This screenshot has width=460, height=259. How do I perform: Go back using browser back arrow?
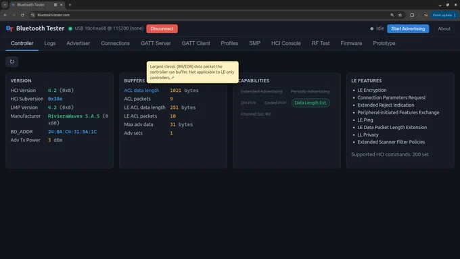click(x=5, y=15)
